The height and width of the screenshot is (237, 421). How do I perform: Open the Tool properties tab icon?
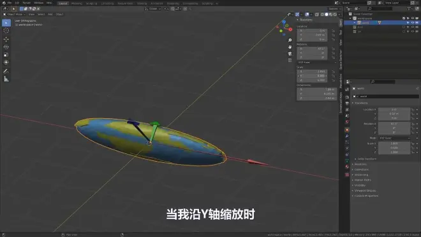347,89
